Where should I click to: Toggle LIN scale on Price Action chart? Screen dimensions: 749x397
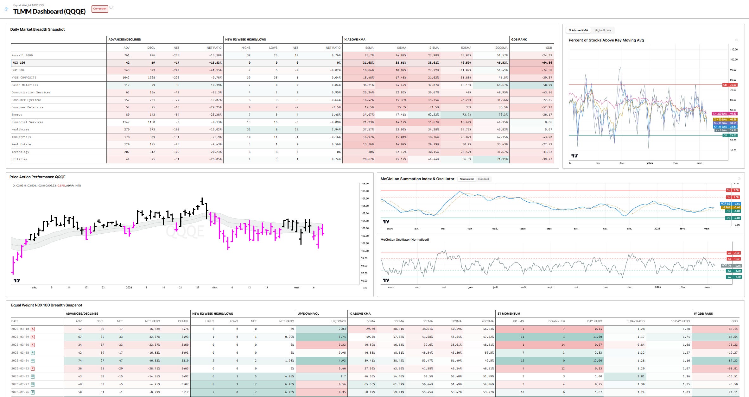365,288
